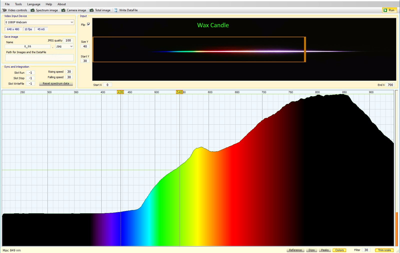Click the Run button label

pyautogui.click(x=391, y=10)
